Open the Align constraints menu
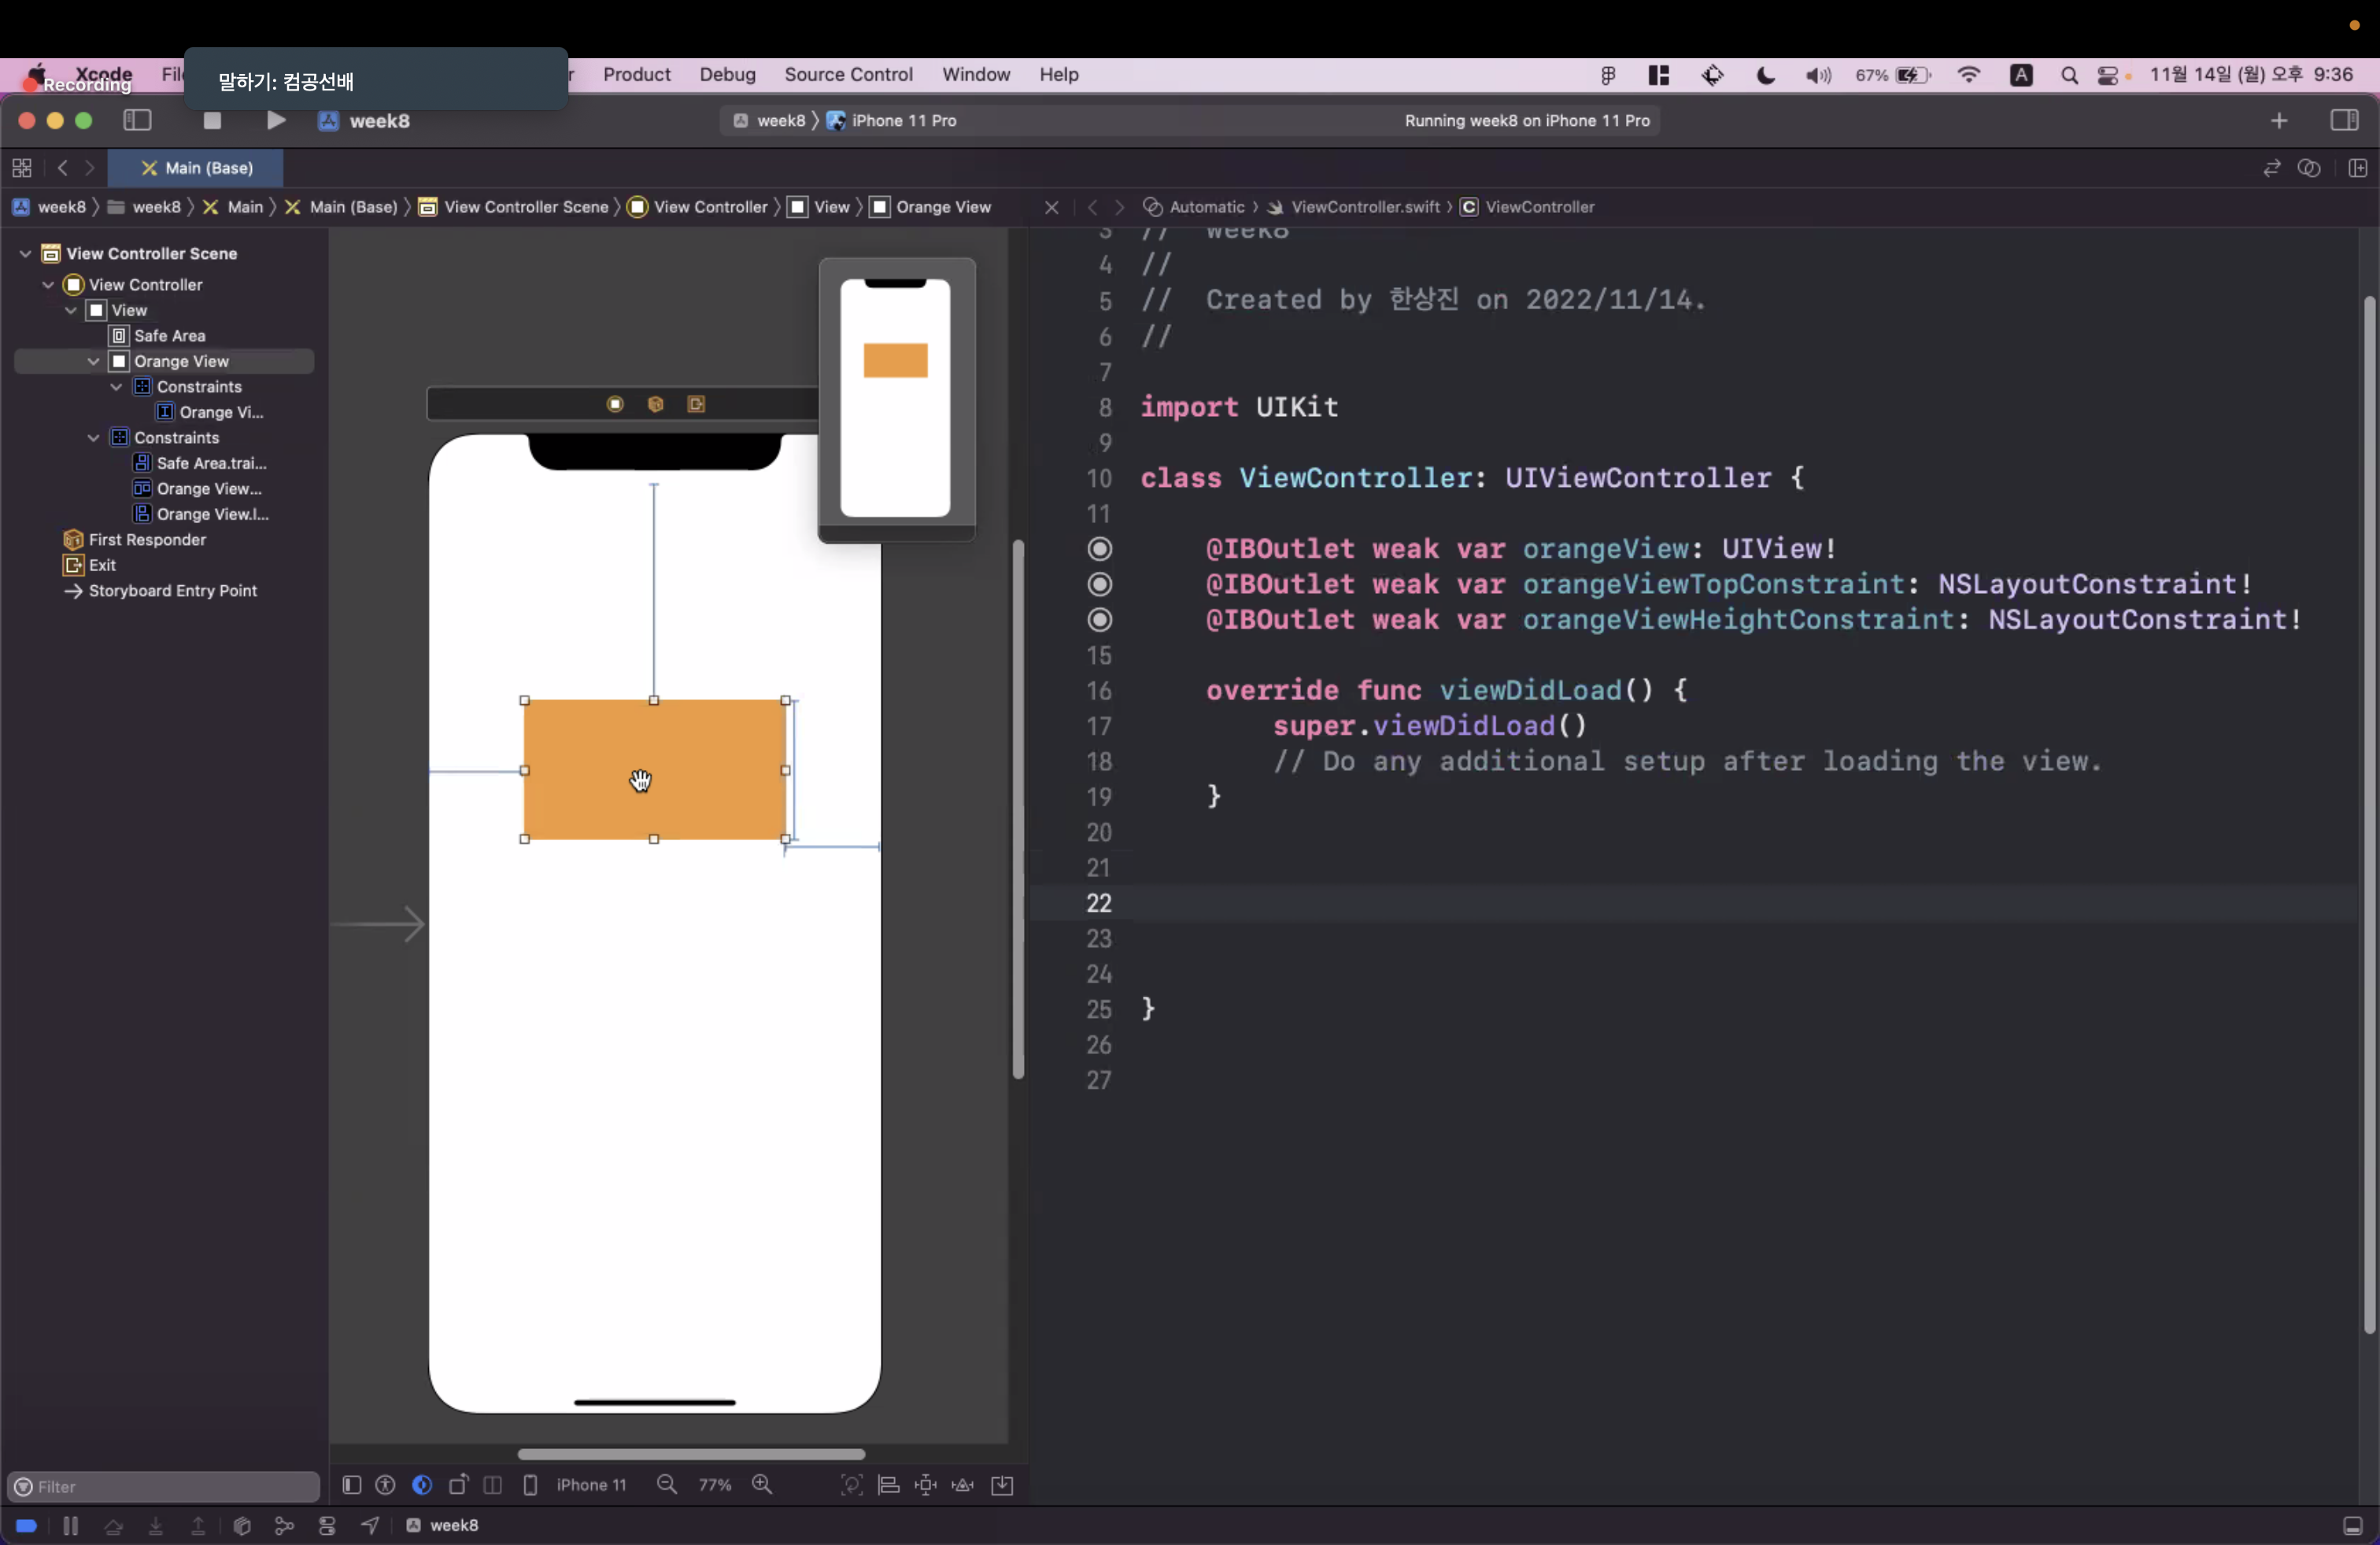This screenshot has height=1545, width=2380. 888,1485
